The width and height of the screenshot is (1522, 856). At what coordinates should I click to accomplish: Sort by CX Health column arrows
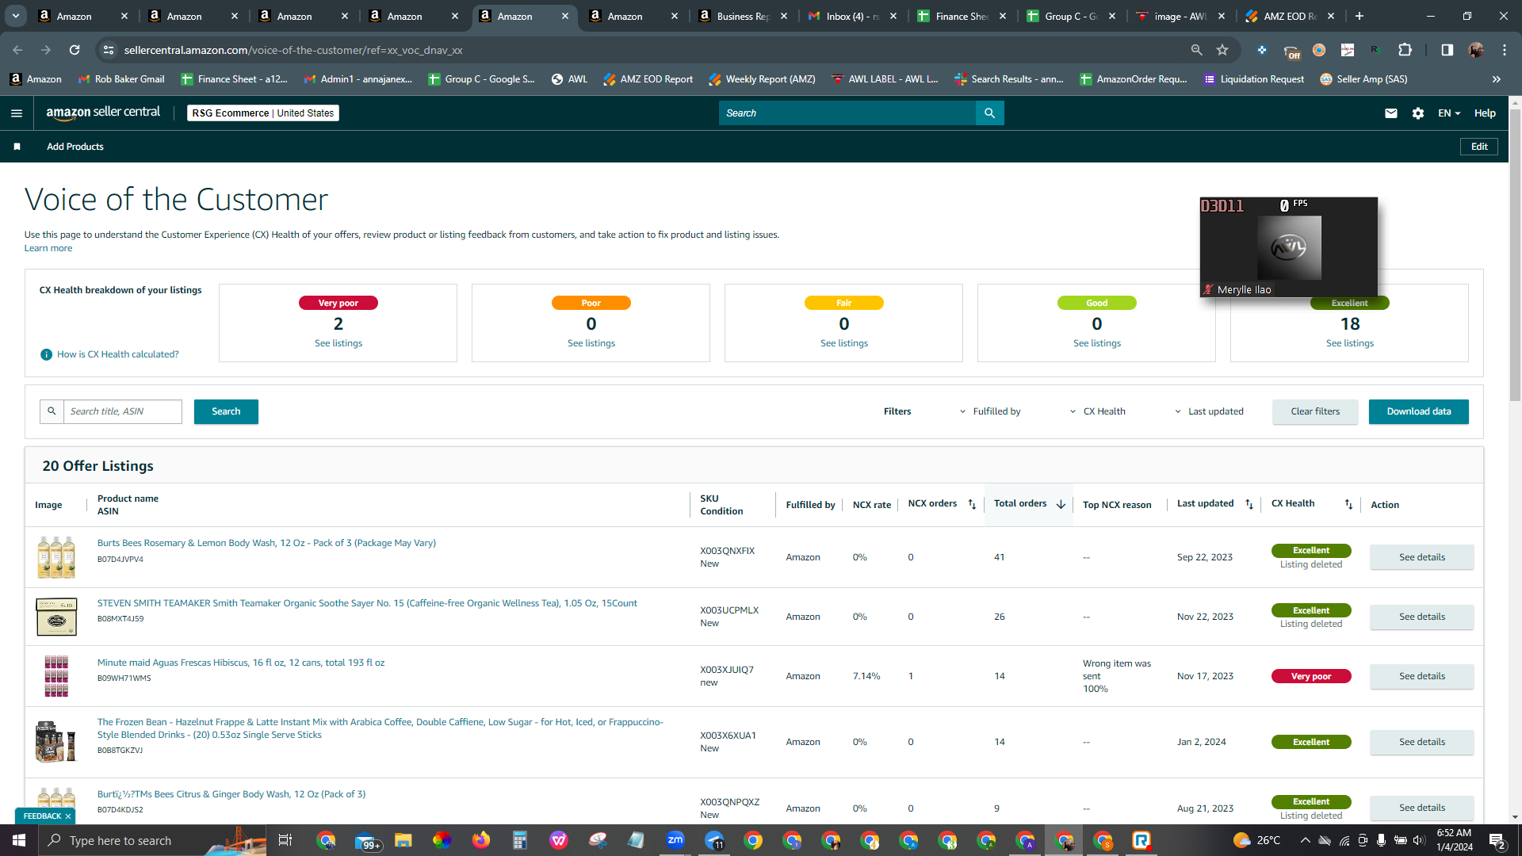(x=1348, y=505)
